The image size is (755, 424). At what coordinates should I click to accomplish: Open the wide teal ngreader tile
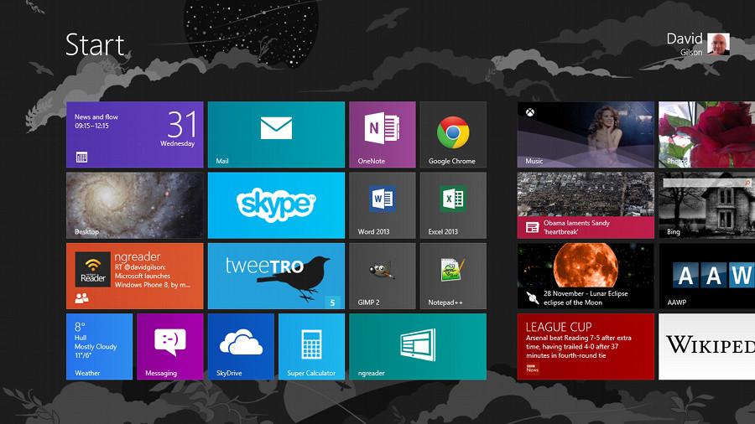(418, 347)
